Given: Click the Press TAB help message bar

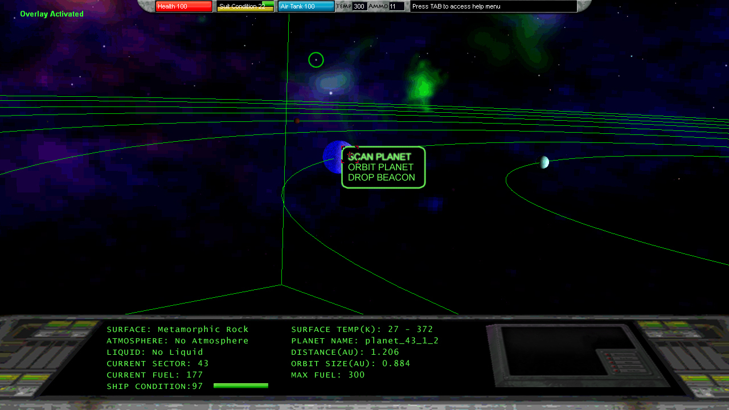Looking at the screenshot, I should [x=493, y=6].
